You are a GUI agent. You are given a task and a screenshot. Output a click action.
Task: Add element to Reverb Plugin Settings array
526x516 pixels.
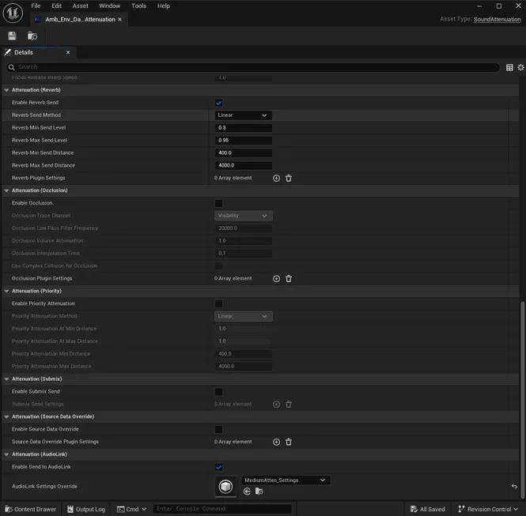[276, 179]
